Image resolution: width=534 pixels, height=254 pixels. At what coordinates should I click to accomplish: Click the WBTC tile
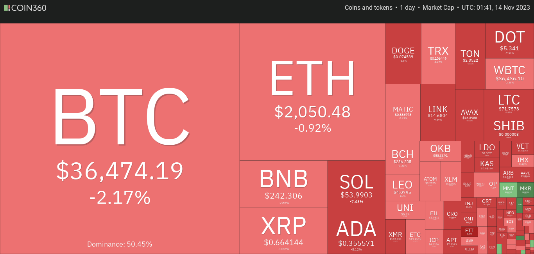click(510, 74)
